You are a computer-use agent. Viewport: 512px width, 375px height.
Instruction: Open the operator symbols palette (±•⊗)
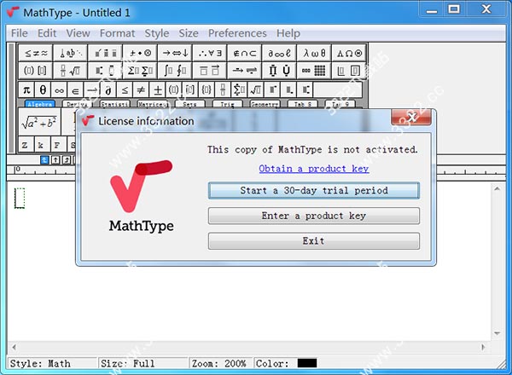pos(141,53)
